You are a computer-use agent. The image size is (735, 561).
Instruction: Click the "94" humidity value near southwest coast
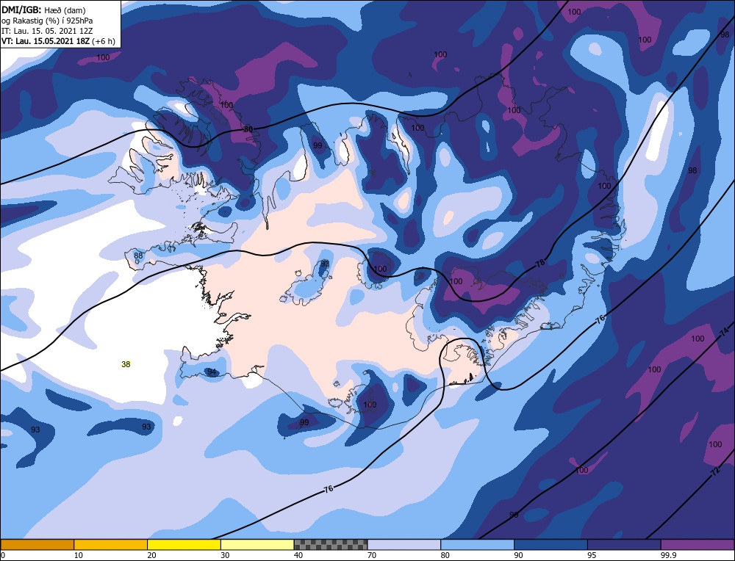coord(212,372)
